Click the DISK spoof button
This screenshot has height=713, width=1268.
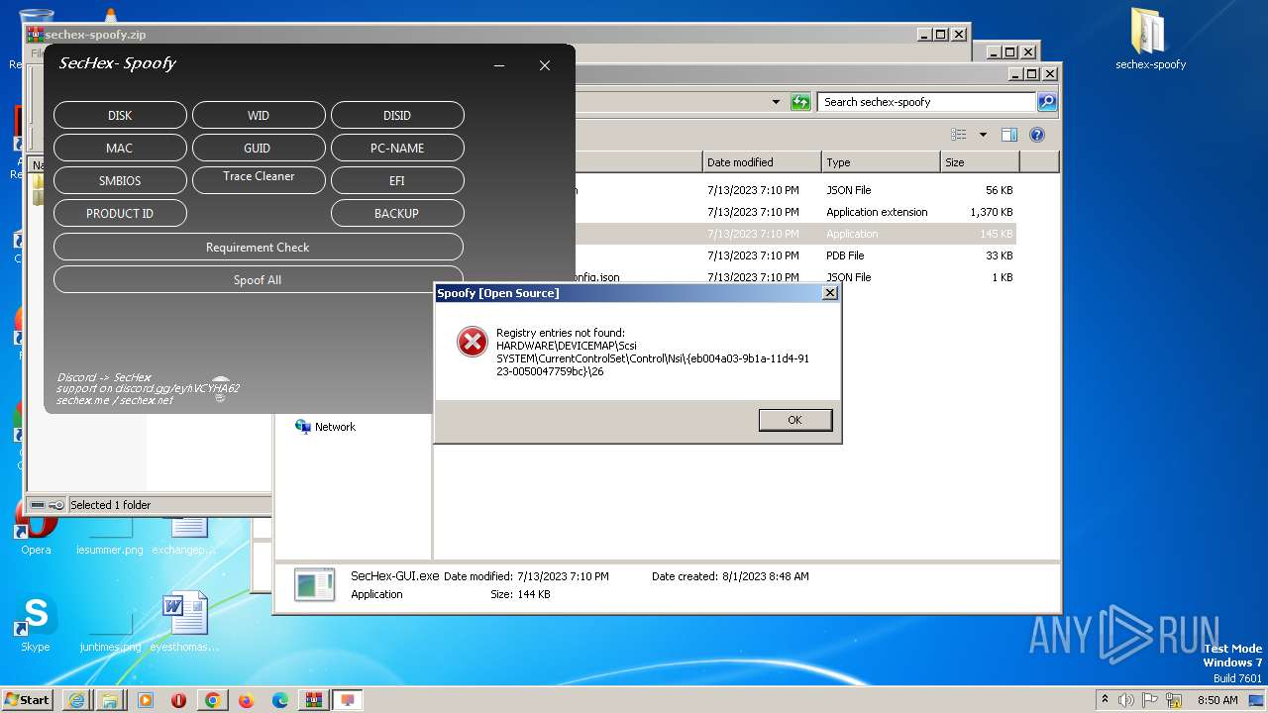tap(120, 115)
